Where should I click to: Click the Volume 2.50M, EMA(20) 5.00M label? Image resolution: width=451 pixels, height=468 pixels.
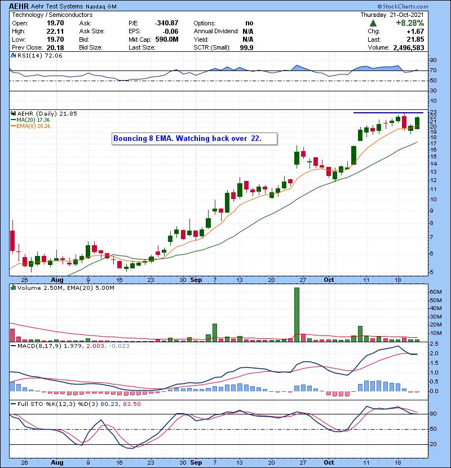(x=65, y=288)
